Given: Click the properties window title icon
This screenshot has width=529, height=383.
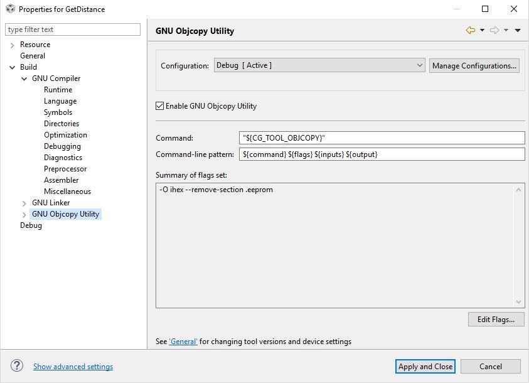Looking at the screenshot, I should (9, 9).
